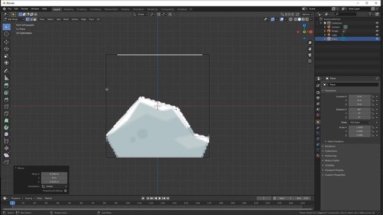
Task: Toggle X-ray display in viewport header
Action: pyautogui.click(x=290, y=19)
